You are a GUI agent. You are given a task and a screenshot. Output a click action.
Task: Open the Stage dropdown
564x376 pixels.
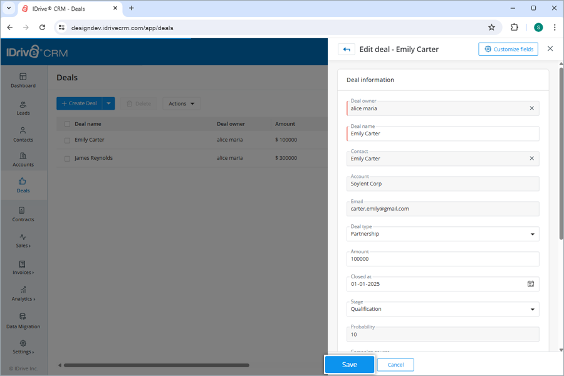point(531,309)
